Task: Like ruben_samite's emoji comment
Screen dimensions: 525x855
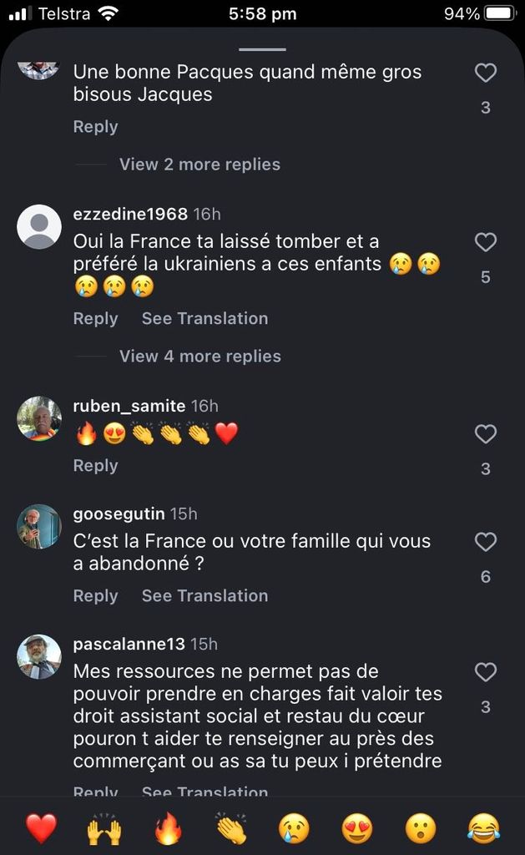Action: coord(486,434)
